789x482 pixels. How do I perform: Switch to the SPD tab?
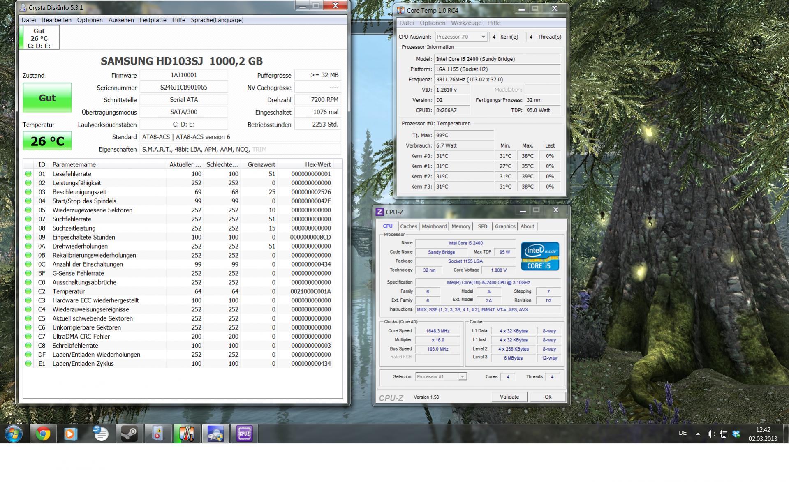pyautogui.click(x=483, y=226)
